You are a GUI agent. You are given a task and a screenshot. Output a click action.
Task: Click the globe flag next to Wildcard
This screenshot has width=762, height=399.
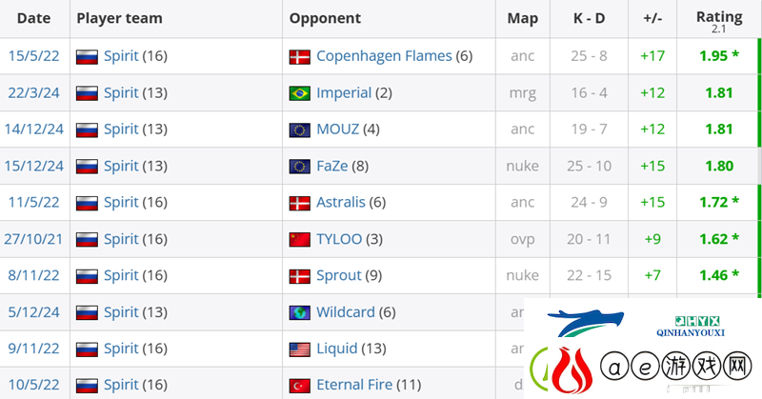pyautogui.click(x=299, y=312)
